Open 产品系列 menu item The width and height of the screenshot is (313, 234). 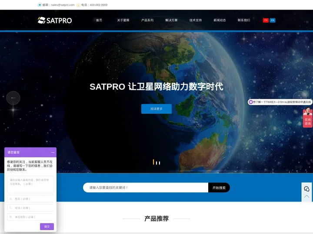(147, 20)
